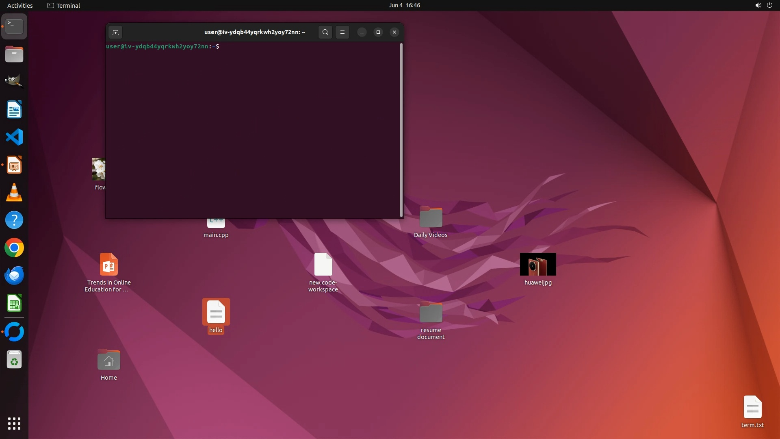Click the Activities button in the top bar
Image resolution: width=780 pixels, height=439 pixels.
(20, 5)
